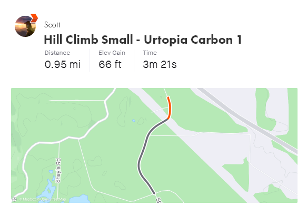Click the orange highlighted segment on route

(170, 107)
